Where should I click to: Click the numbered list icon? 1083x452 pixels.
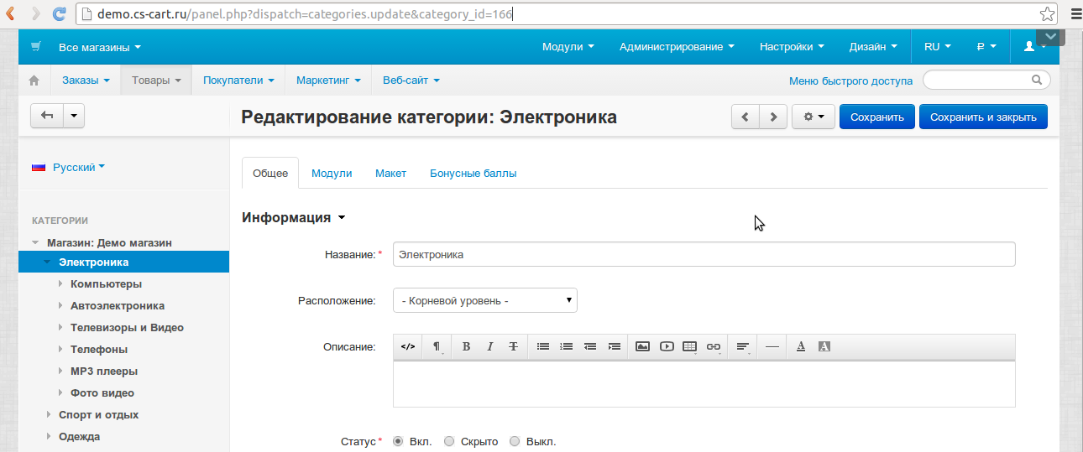(x=567, y=346)
